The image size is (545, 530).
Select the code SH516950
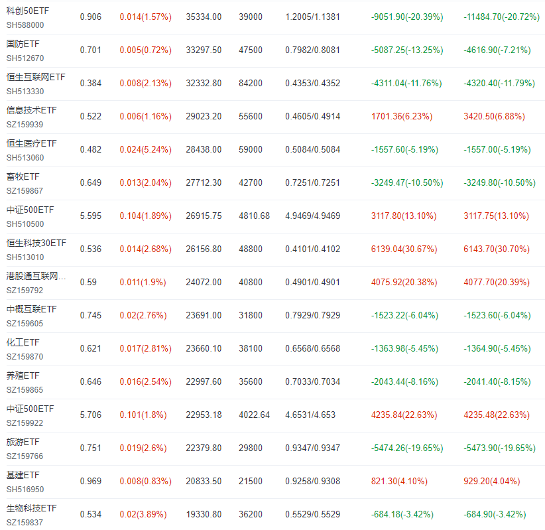(25, 490)
